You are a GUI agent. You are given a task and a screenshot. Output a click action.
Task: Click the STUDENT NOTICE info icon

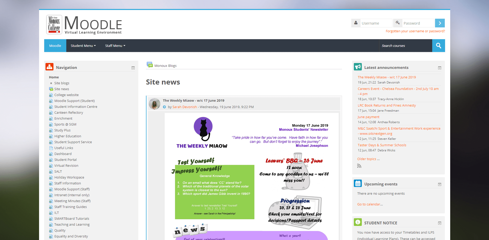[358, 222]
